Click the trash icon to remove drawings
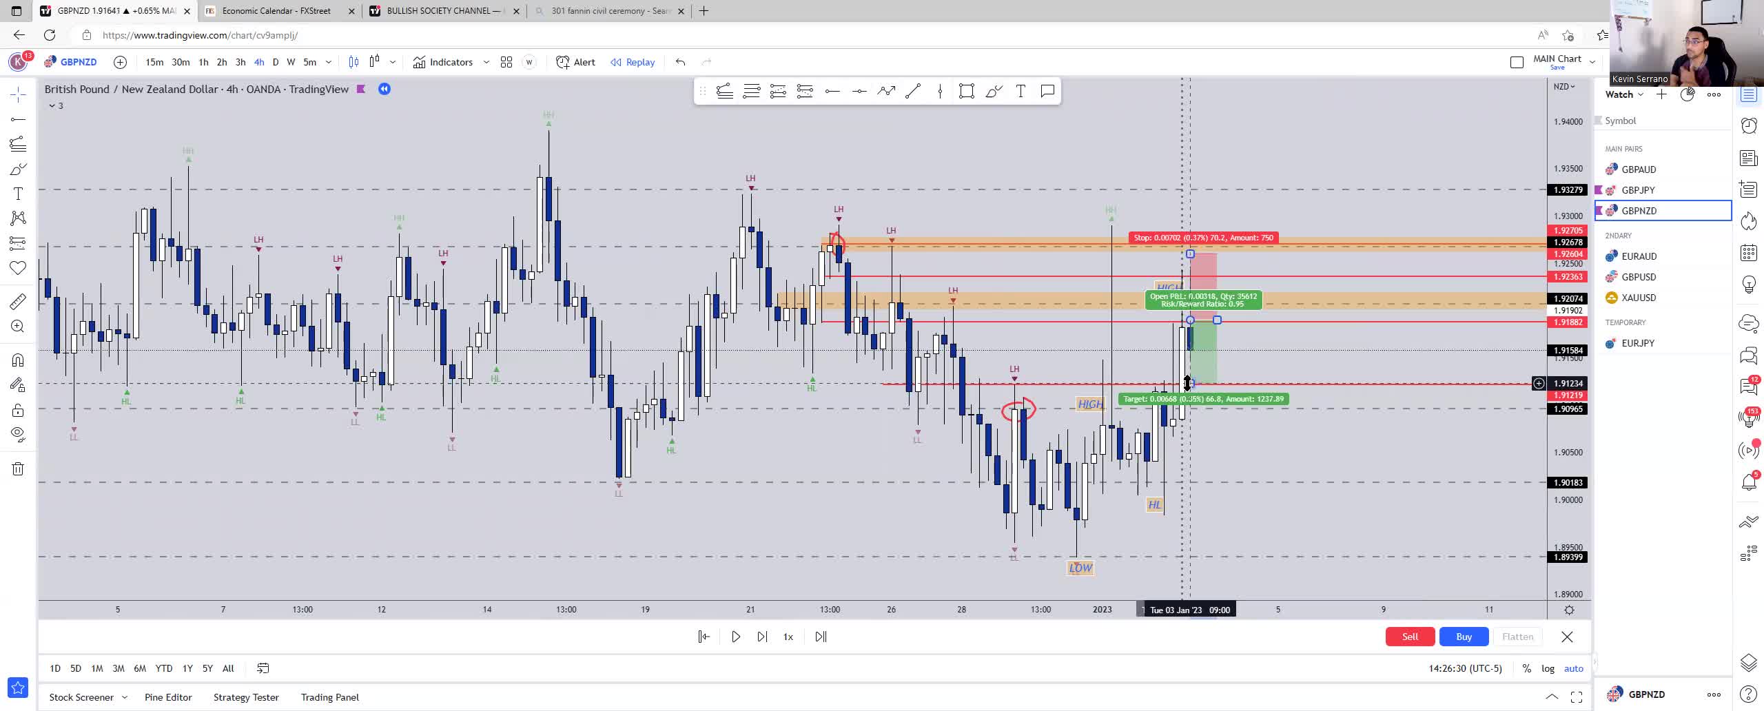This screenshot has height=711, width=1764. [17, 468]
